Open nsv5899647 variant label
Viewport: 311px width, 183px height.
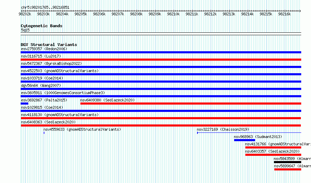[292, 166]
